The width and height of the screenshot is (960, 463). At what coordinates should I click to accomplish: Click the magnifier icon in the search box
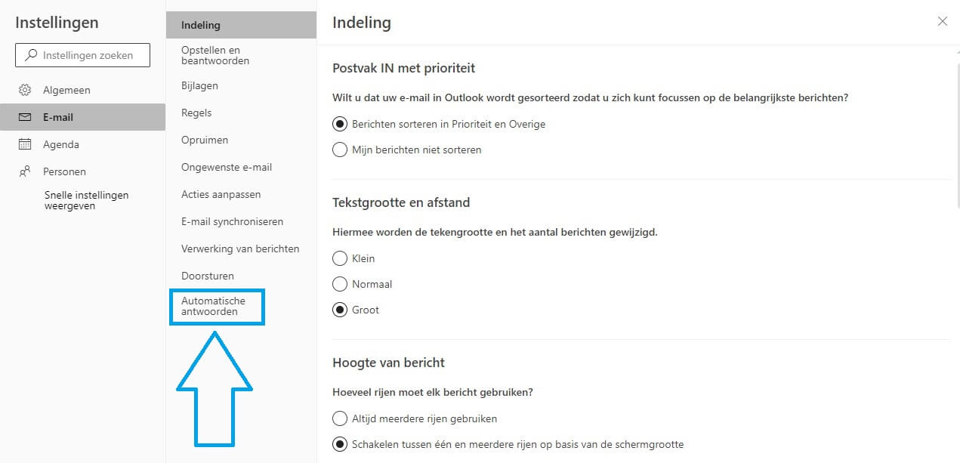30,54
